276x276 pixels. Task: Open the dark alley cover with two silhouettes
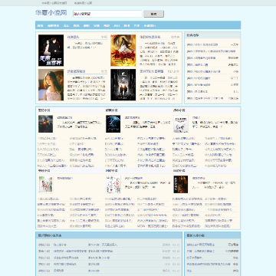click(123, 85)
